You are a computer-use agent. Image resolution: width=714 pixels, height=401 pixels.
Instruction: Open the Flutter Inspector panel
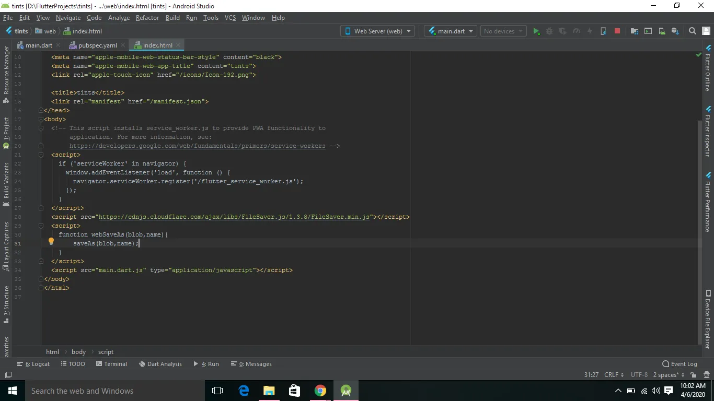click(708, 132)
